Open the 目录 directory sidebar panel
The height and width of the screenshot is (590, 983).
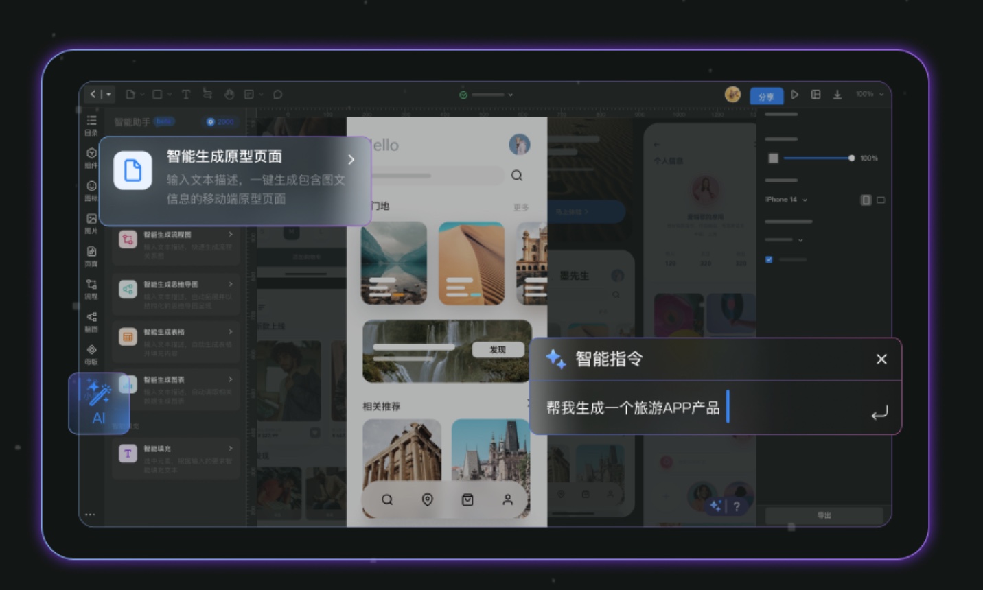coord(91,125)
